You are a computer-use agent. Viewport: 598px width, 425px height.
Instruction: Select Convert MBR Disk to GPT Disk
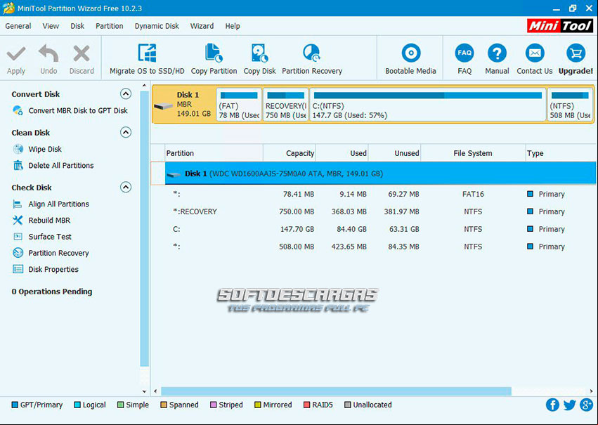[x=70, y=110]
